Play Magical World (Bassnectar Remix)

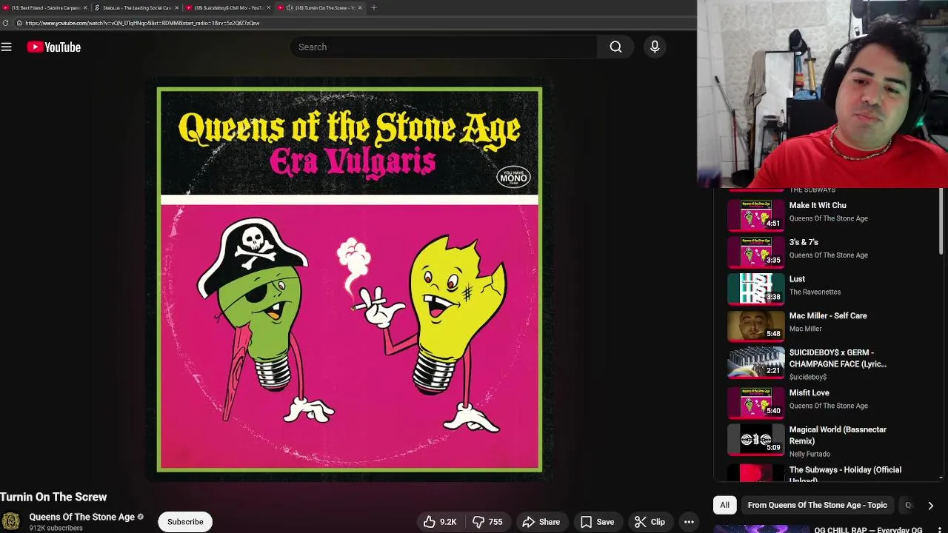pos(838,435)
